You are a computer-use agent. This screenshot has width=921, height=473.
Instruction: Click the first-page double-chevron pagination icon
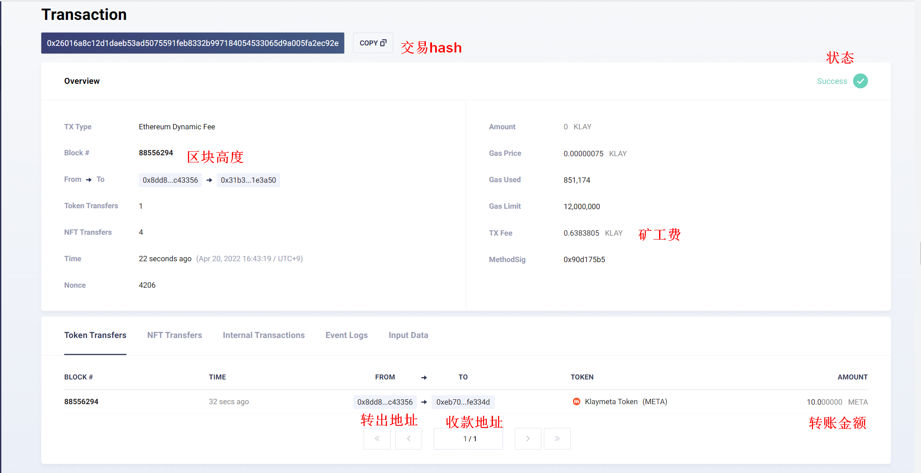[377, 439]
